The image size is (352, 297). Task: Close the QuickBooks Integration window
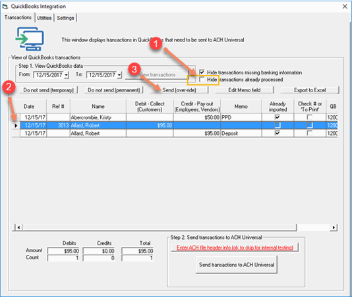pyautogui.click(x=345, y=7)
